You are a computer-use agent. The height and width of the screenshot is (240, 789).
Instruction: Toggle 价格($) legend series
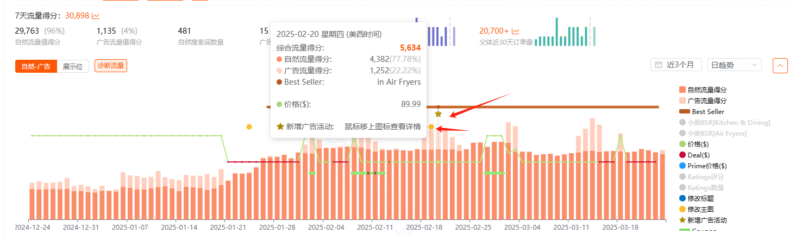click(x=694, y=144)
